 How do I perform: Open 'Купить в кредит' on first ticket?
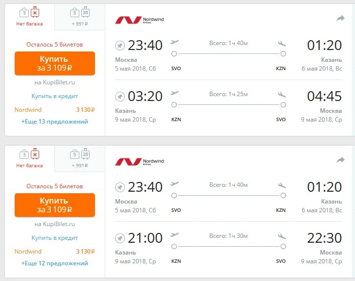click(x=54, y=96)
